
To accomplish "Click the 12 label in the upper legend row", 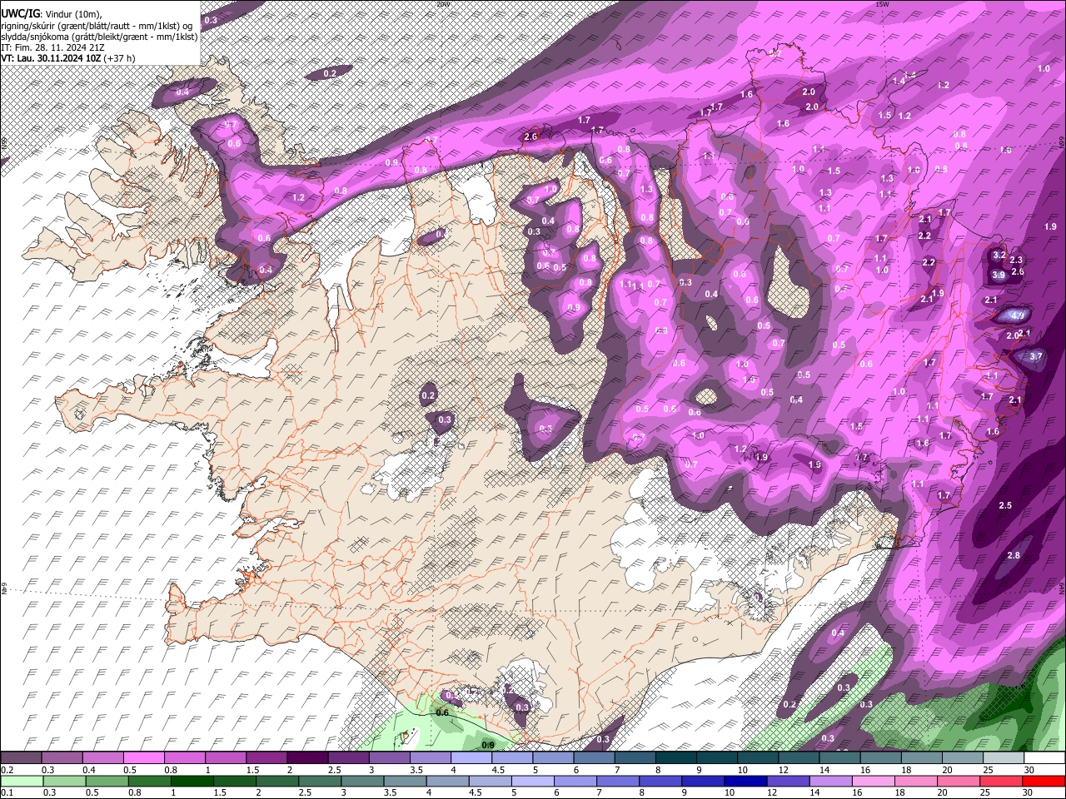I will 783,770.
